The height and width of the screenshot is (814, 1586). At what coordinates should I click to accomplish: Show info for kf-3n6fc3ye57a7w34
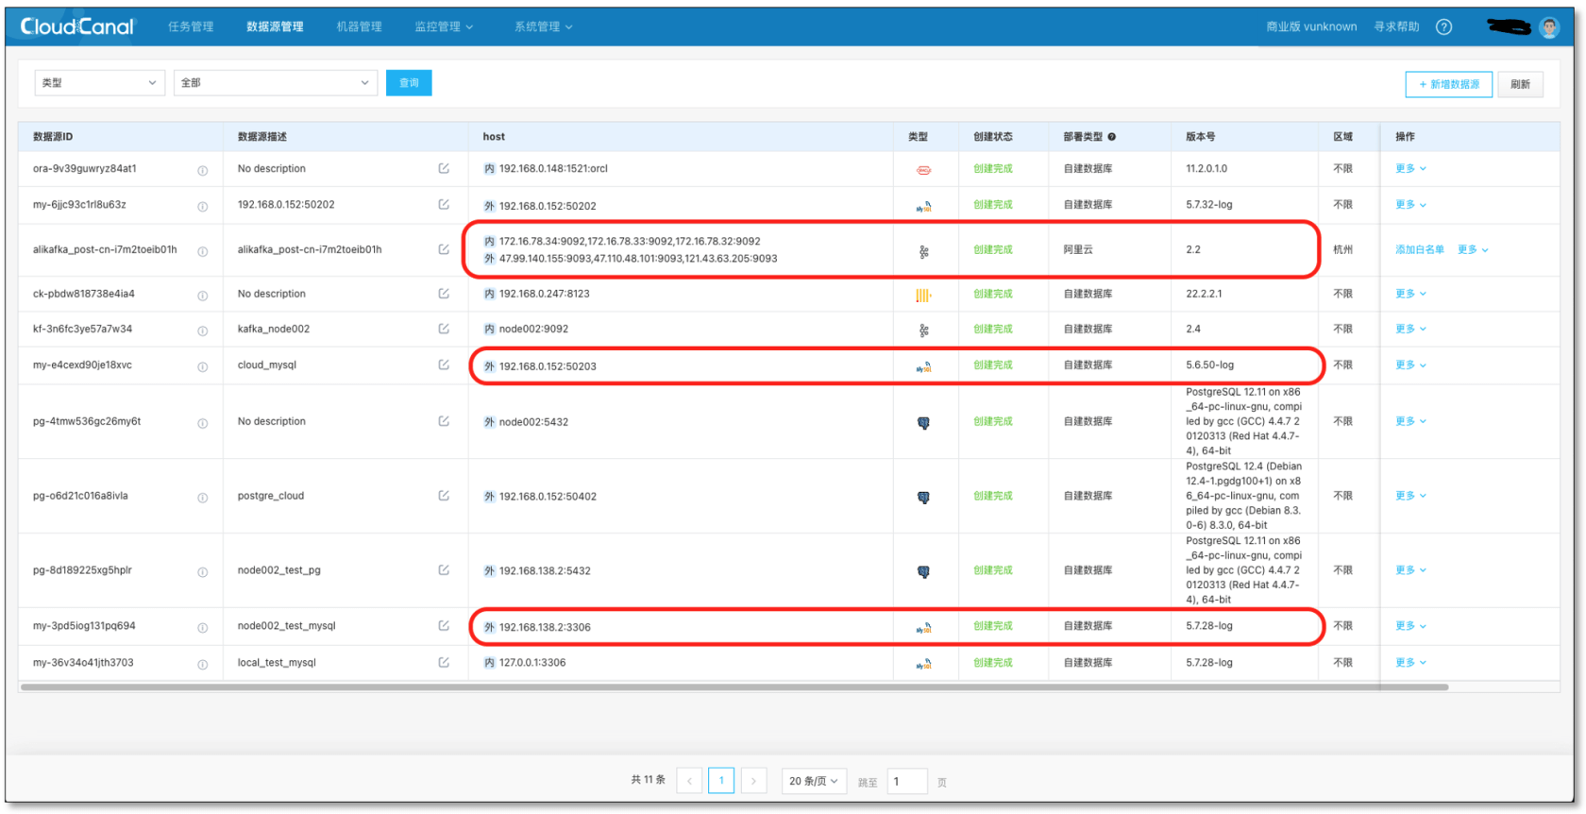coord(202,331)
